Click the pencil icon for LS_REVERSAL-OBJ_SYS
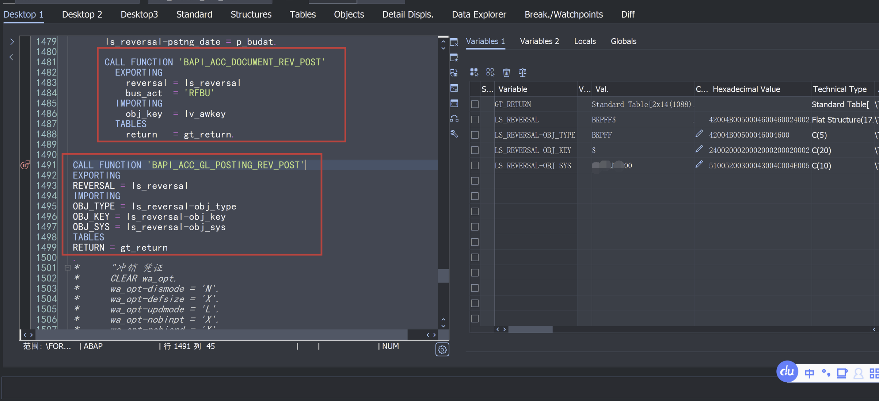The width and height of the screenshot is (879, 401). pos(699,165)
